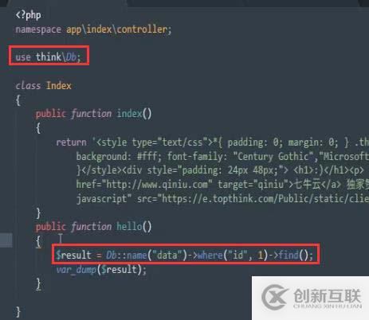Viewport: 369px width, 320px height.
Task: Select the Index class name
Action: click(x=59, y=85)
